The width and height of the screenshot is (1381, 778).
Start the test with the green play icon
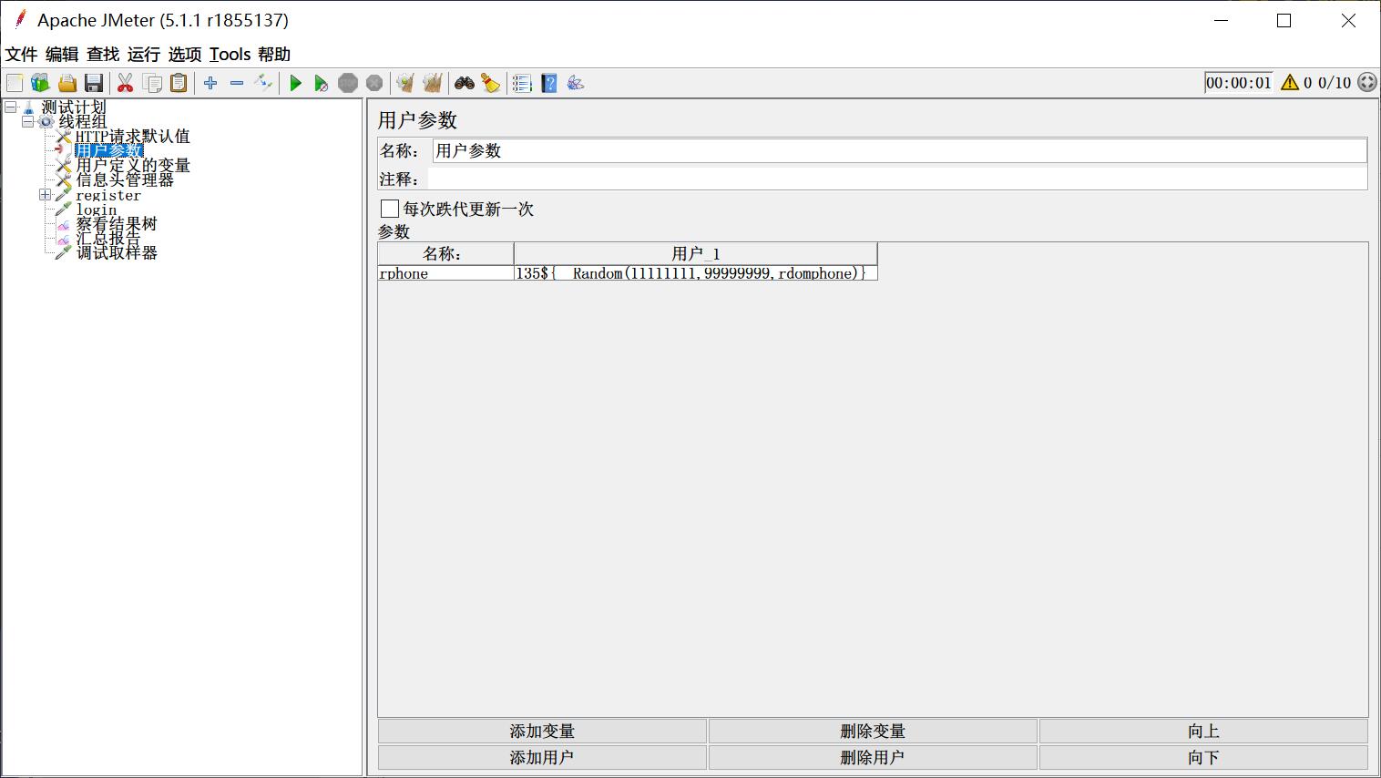click(x=295, y=84)
